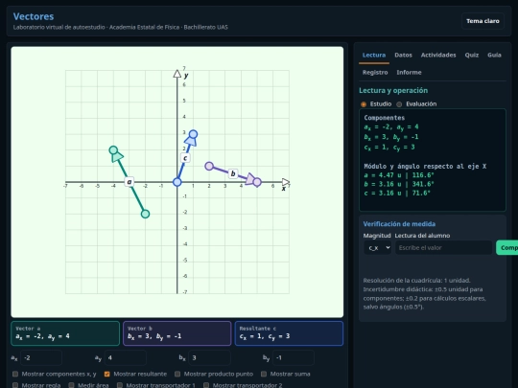This screenshot has width=518, height=388.
Task: Click the Resultante c info card
Action: click(x=289, y=333)
